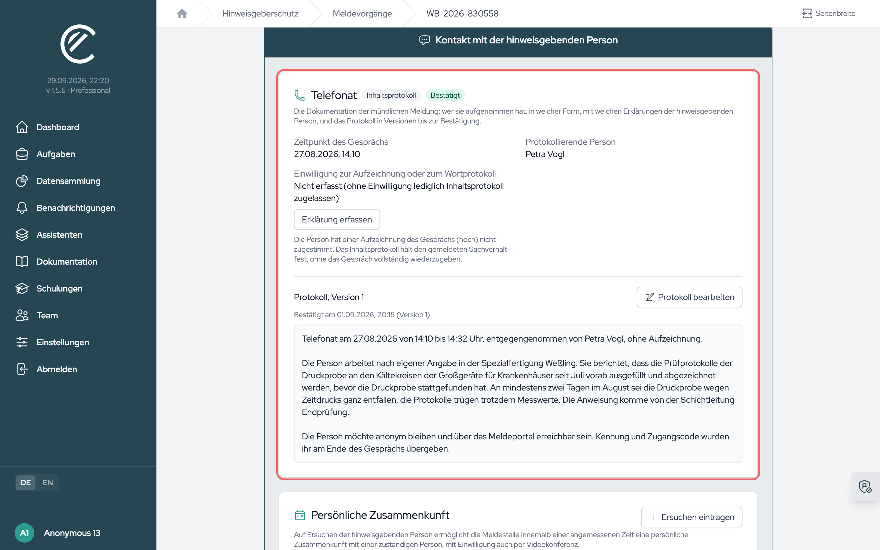Click the protocol text box content
This screenshot has width=880, height=550.
coord(518,394)
